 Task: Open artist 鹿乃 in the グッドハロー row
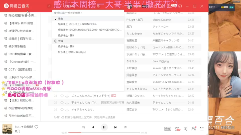pyautogui.click(x=129, y=27)
